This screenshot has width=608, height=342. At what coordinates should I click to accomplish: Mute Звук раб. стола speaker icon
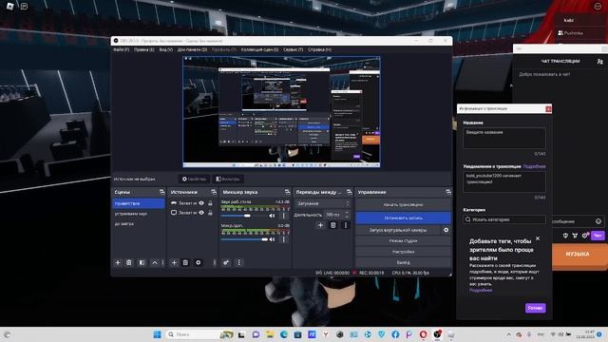(273, 216)
